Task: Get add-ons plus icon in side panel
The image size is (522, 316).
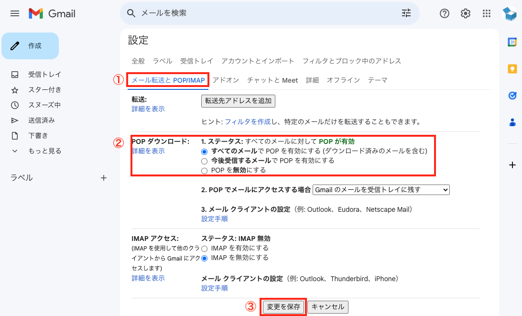Action: tap(512, 164)
